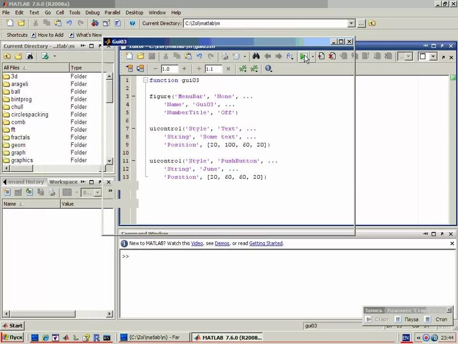Clear all breakpoints icon in editor
This screenshot has height=344, width=458.
[332, 56]
